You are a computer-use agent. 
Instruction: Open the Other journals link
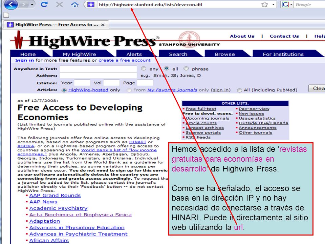pyautogui.click(x=256, y=133)
